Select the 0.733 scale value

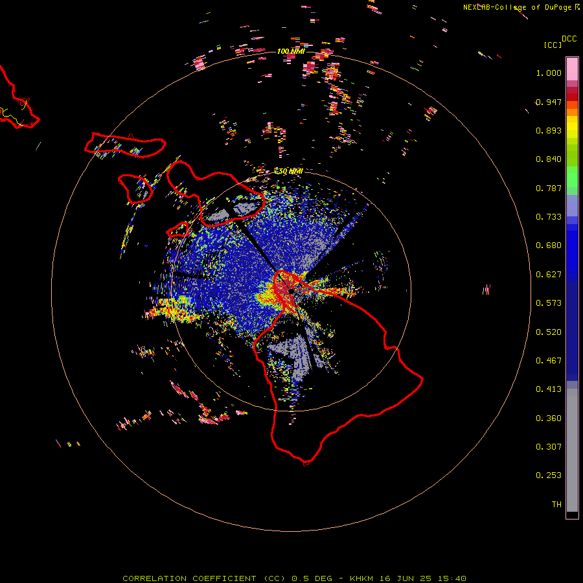[549, 217]
